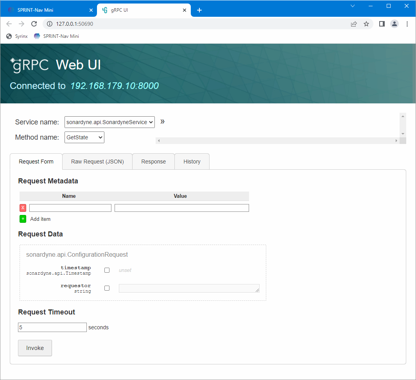Open the Chrome three-dot menu
416x380 pixels.
click(407, 24)
